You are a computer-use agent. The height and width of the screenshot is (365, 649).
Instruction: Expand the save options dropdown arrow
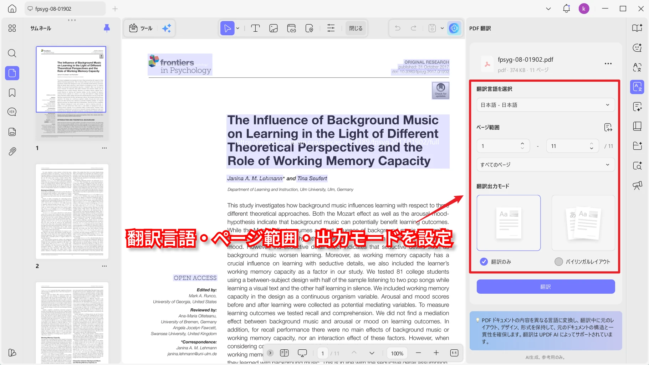pyautogui.click(x=442, y=28)
